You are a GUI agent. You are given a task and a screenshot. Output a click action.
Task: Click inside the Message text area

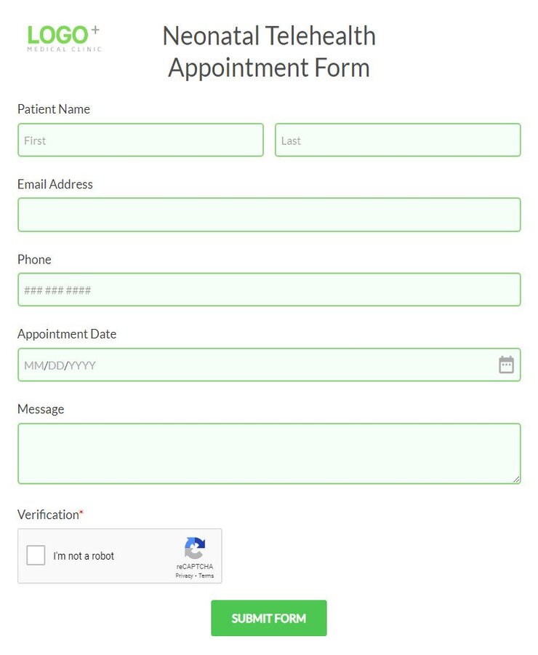click(x=269, y=451)
